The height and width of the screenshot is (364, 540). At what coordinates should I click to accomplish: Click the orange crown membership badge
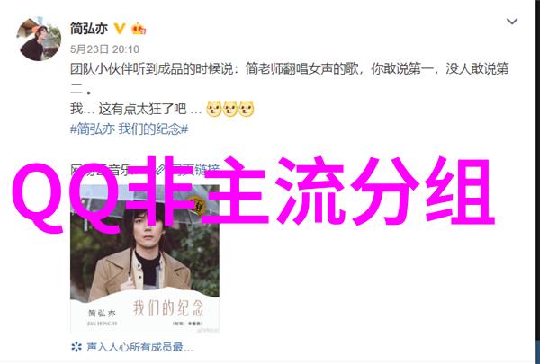tap(139, 29)
